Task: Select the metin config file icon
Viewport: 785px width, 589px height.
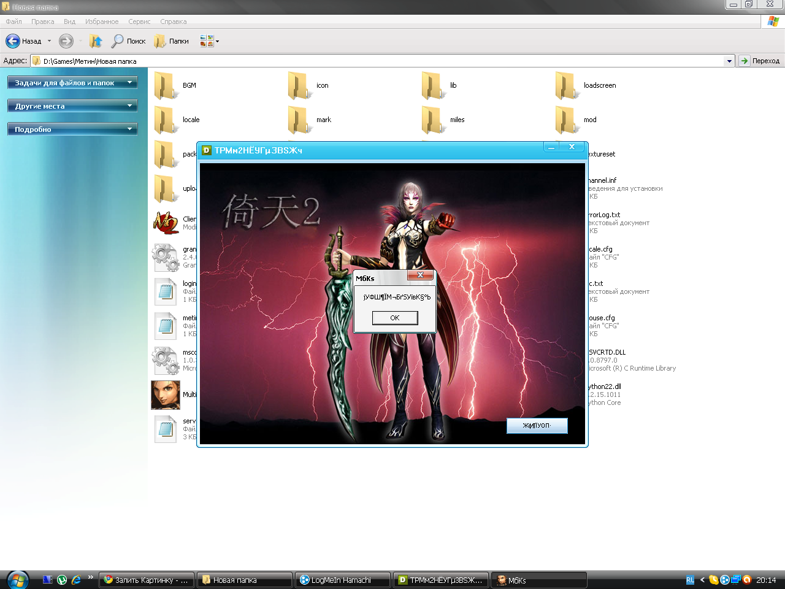Action: pos(166,326)
